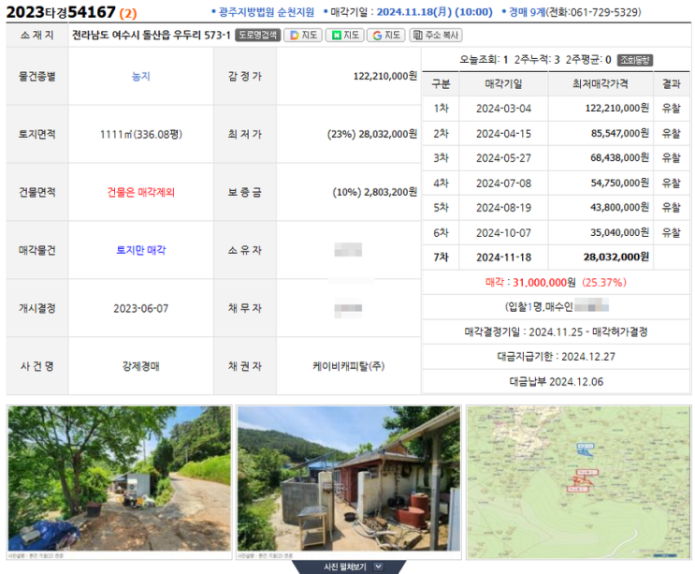Click the 토지만 매각 link
The width and height of the screenshot is (695, 574).
[x=141, y=250]
